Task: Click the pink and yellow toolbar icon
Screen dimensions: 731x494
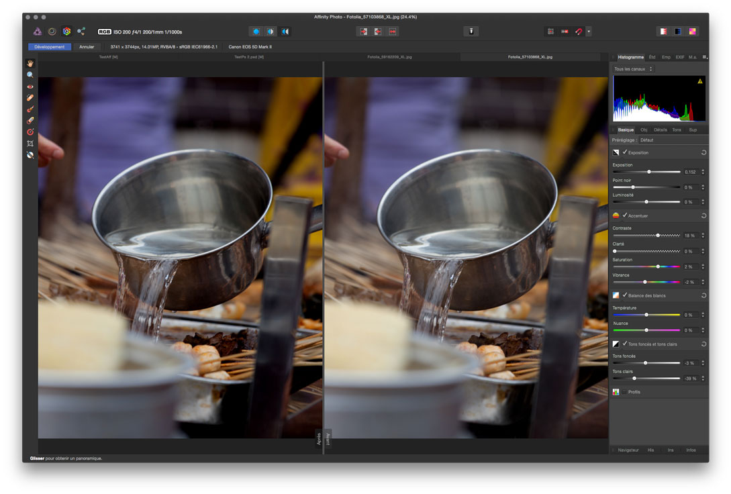Action: pyautogui.click(x=692, y=32)
